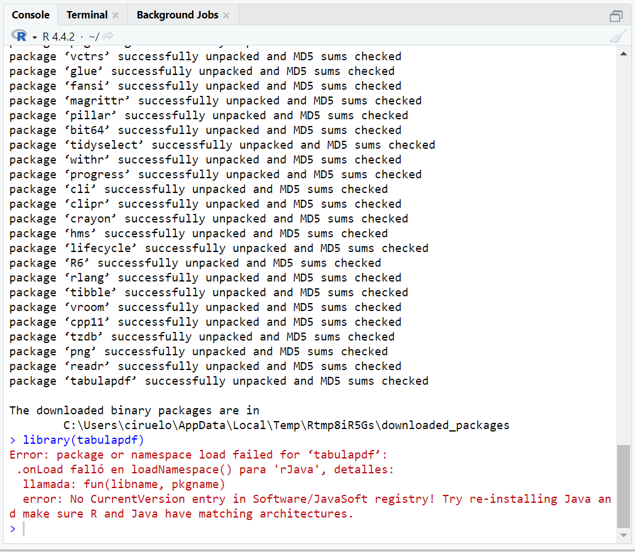The width and height of the screenshot is (635, 552).
Task: Click the scrollbar down arrow
Action: 623,535
